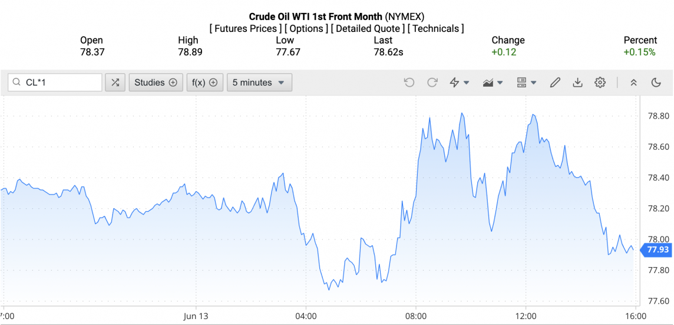Viewport: 674px width, 325px height.
Task: Collapse the toolbar with double chevron
Action: 634,83
